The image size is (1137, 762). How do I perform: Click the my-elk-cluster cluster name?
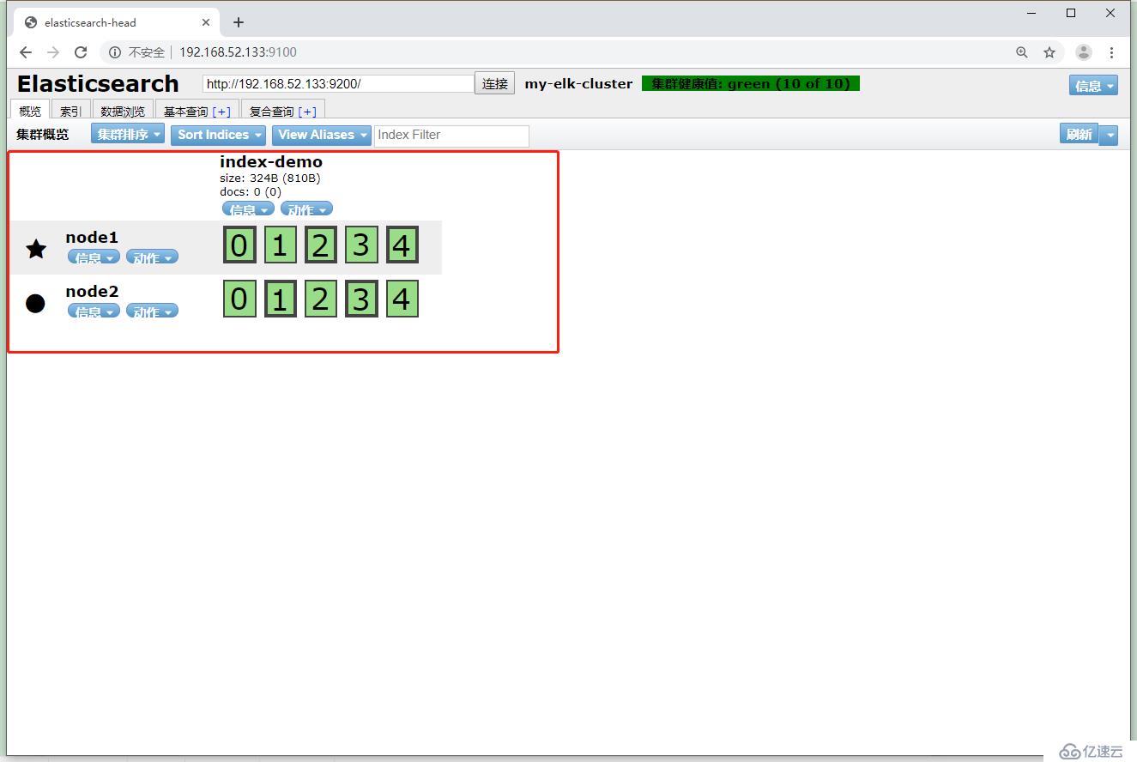click(x=578, y=84)
